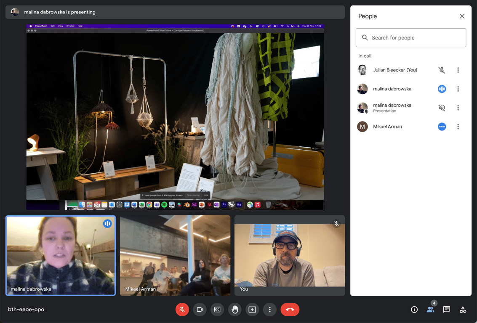Open Launchpad in the shared dock
The width and height of the screenshot is (477, 323).
[89, 205]
